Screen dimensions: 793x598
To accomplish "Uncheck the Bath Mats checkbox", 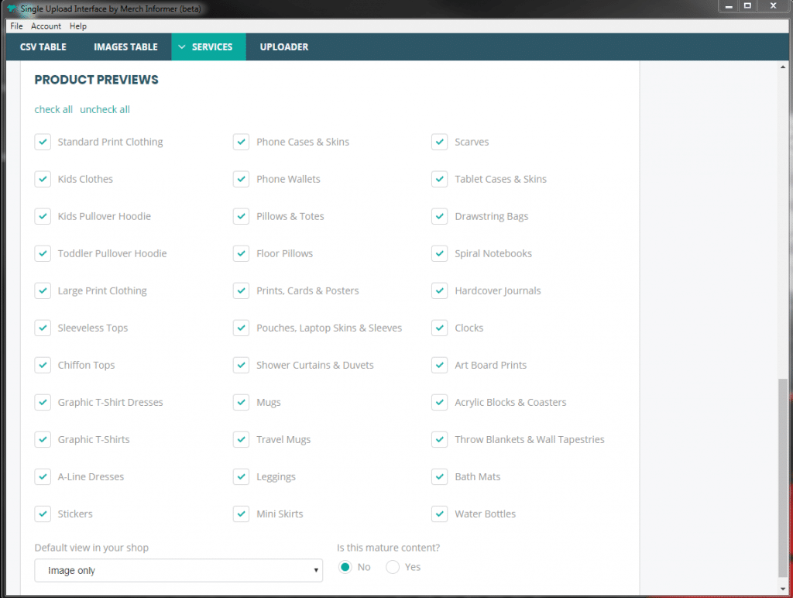I will pos(440,476).
